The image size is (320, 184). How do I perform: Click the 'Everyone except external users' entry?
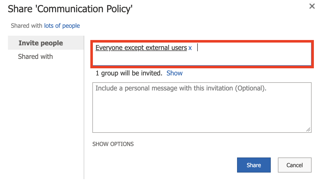141,48
